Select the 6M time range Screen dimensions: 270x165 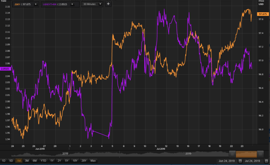(35, 161)
